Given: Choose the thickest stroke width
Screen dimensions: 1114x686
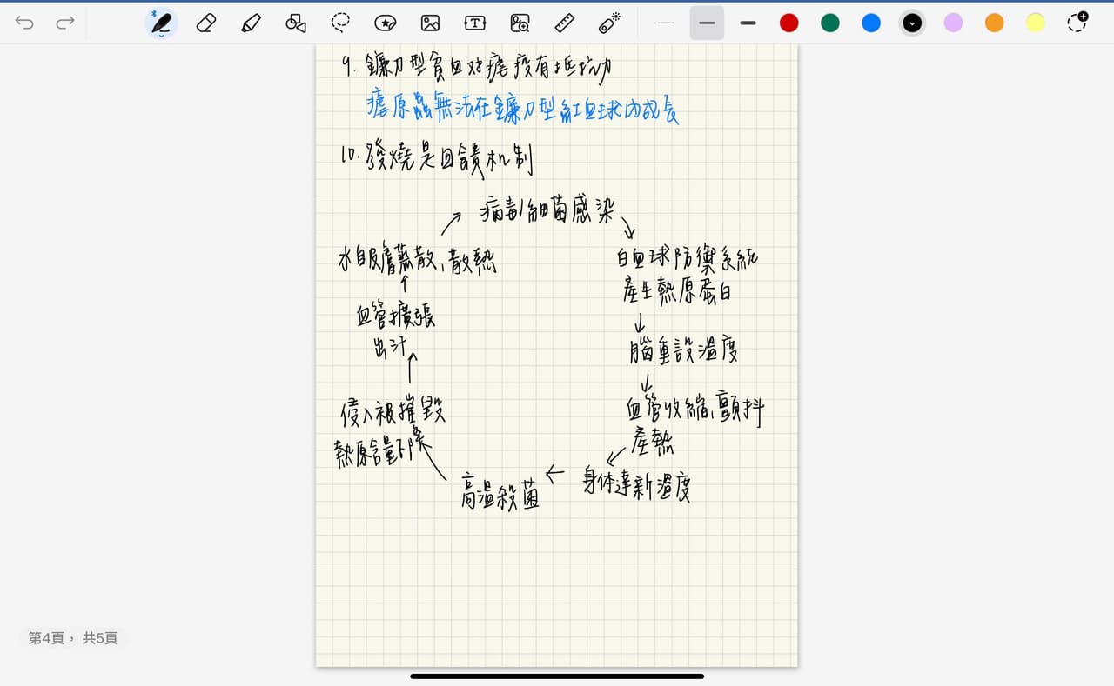Looking at the screenshot, I should coord(748,23).
